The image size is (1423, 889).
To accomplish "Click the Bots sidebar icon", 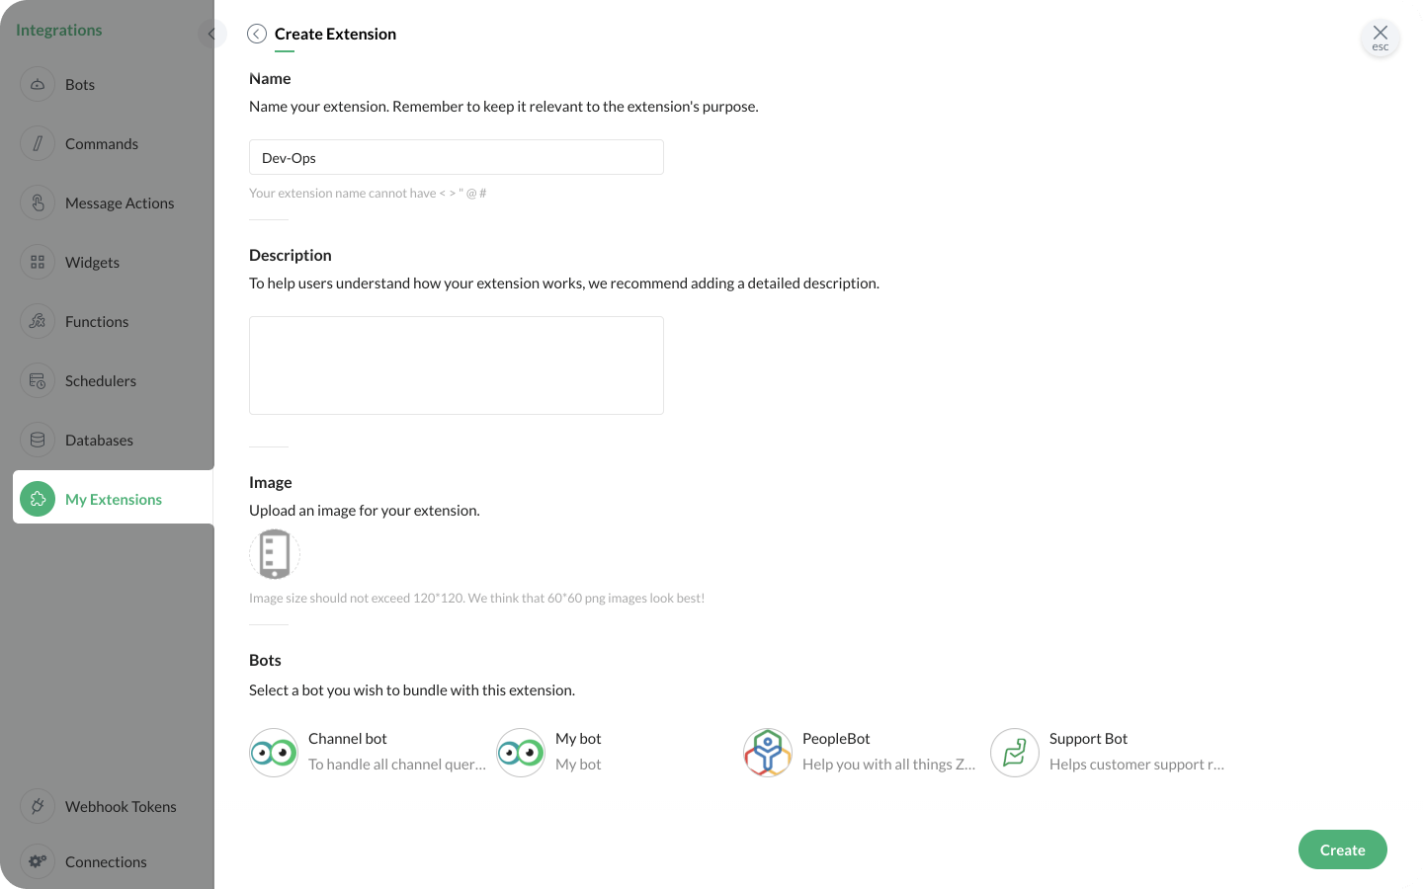I will tap(38, 85).
